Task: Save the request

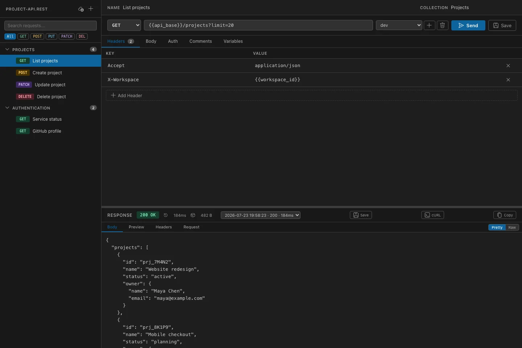Action: tap(502, 25)
